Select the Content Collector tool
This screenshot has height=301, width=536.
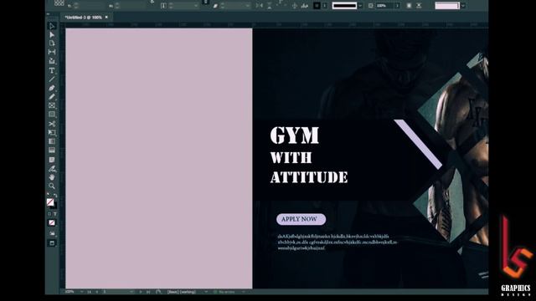click(x=52, y=61)
